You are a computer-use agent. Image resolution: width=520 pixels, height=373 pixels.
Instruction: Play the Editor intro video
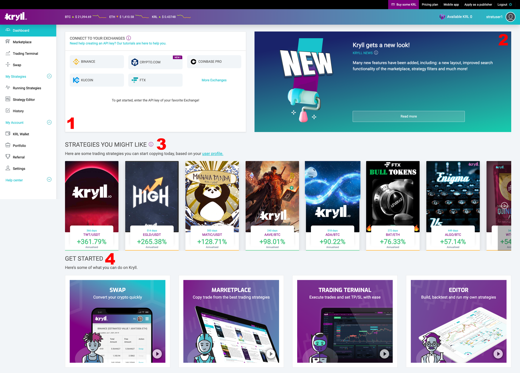[498, 354]
